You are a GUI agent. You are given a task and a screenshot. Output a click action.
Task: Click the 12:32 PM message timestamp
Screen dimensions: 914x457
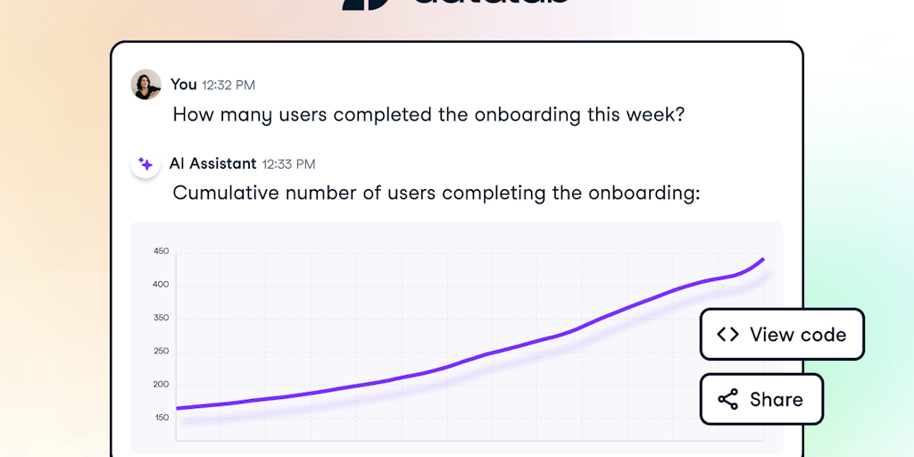click(228, 86)
